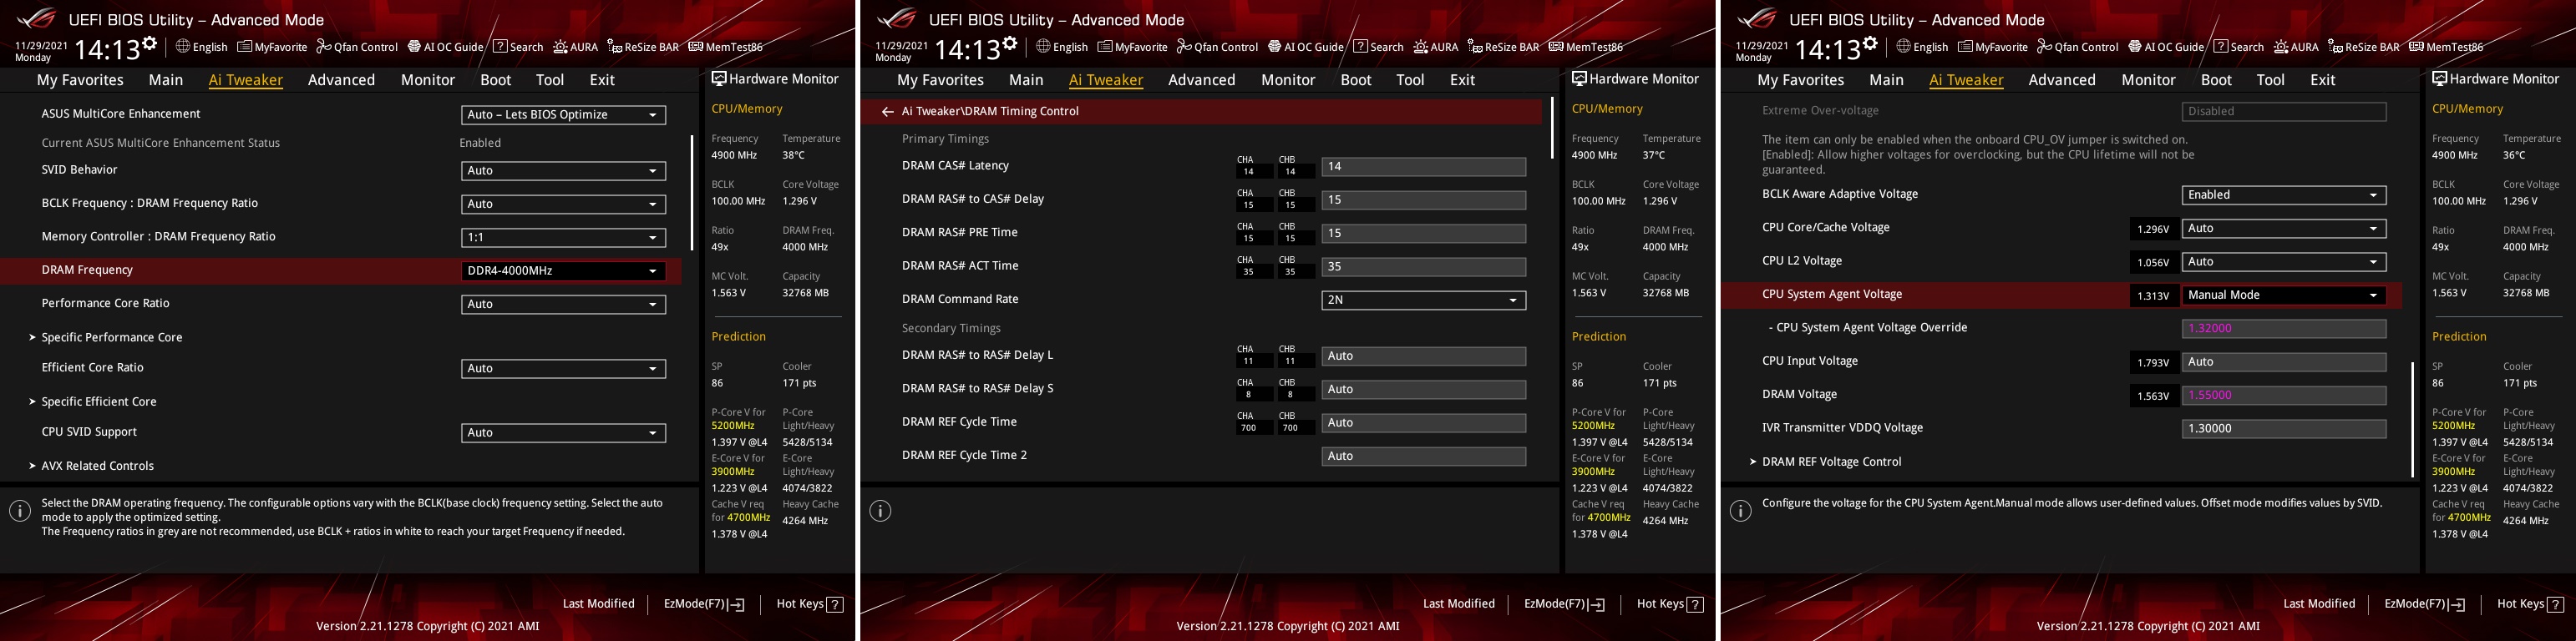
Task: Open MyFavorite on the DRAM Frequency screen
Action: click(272, 47)
